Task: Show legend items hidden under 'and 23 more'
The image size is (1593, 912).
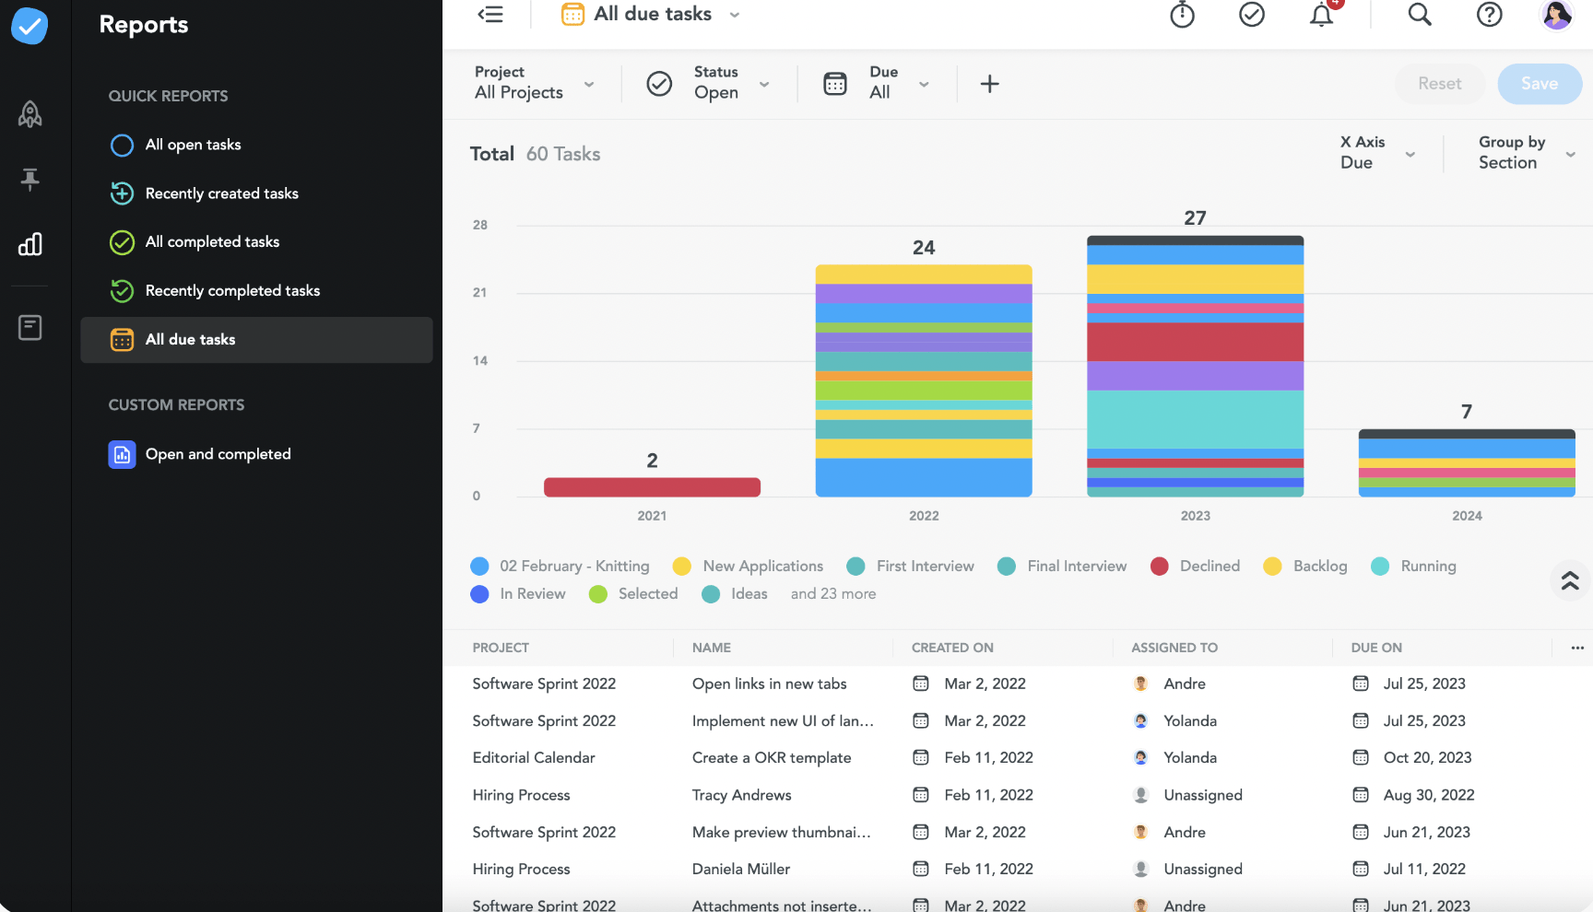Action: pos(832,593)
